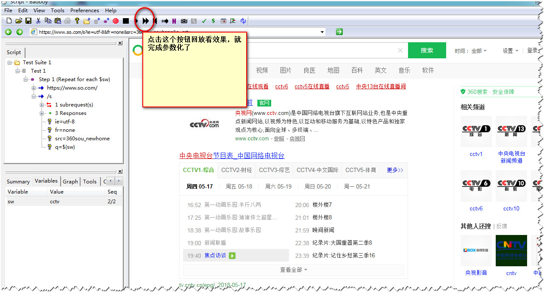Click the 更多>> channels link
This screenshot has height=295, width=547.
point(395,170)
